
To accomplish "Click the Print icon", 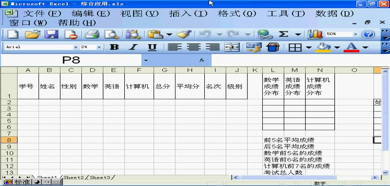I will [92, 34].
